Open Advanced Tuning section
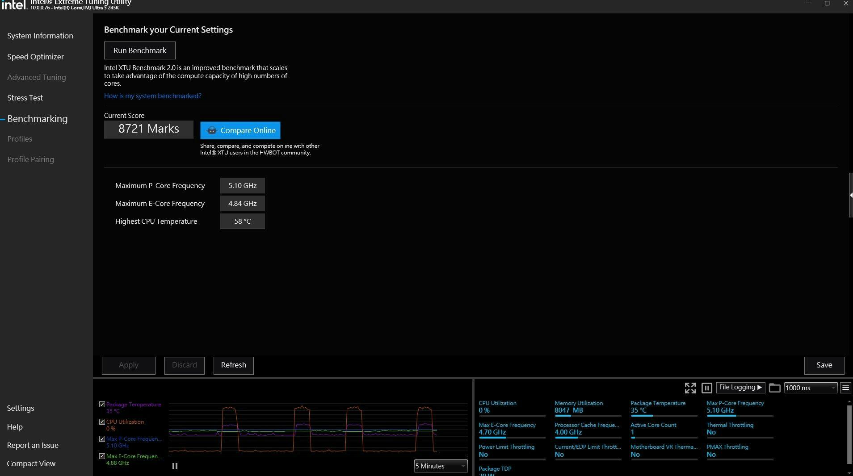 click(x=37, y=77)
